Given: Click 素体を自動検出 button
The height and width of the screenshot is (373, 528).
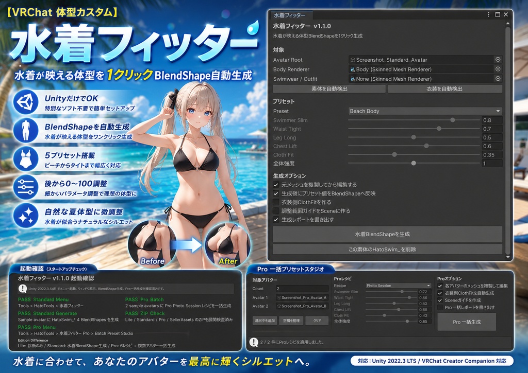Looking at the screenshot, I should [329, 88].
